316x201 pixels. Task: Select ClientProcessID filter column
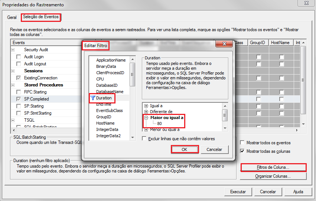point(110,73)
